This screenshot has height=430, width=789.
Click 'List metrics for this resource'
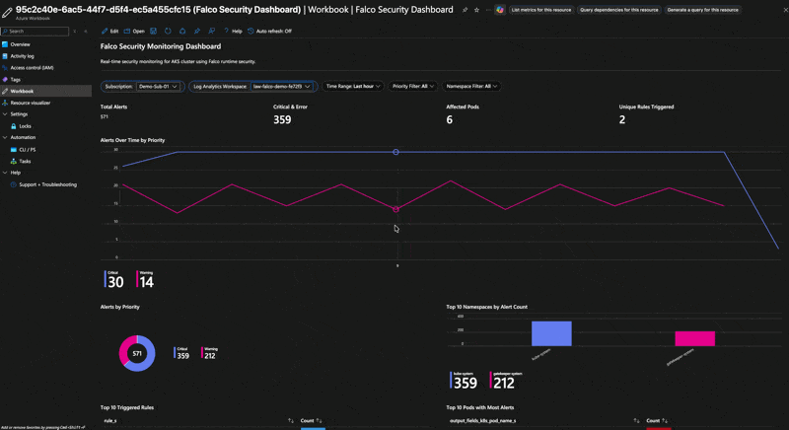[540, 10]
